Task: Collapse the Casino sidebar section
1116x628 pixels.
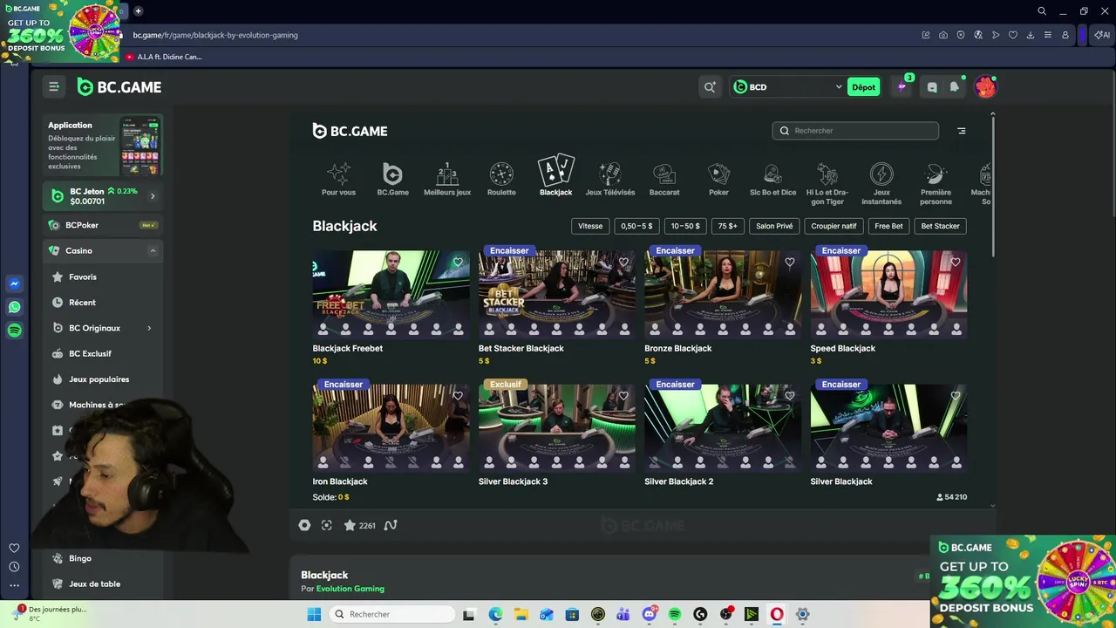Action: (x=153, y=250)
